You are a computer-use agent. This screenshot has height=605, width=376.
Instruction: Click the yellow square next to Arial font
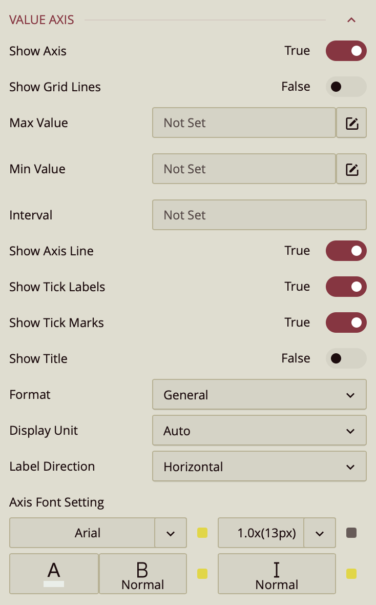202,533
